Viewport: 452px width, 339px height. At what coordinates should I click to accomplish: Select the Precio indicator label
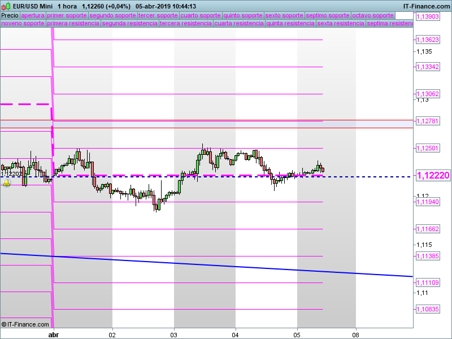pos(10,16)
